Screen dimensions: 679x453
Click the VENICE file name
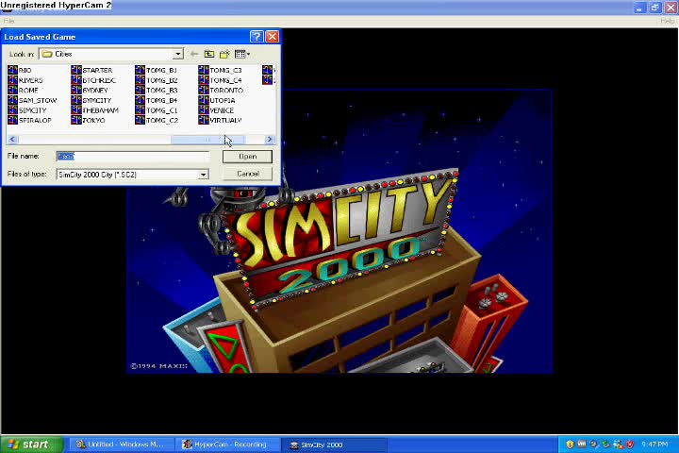pos(222,110)
